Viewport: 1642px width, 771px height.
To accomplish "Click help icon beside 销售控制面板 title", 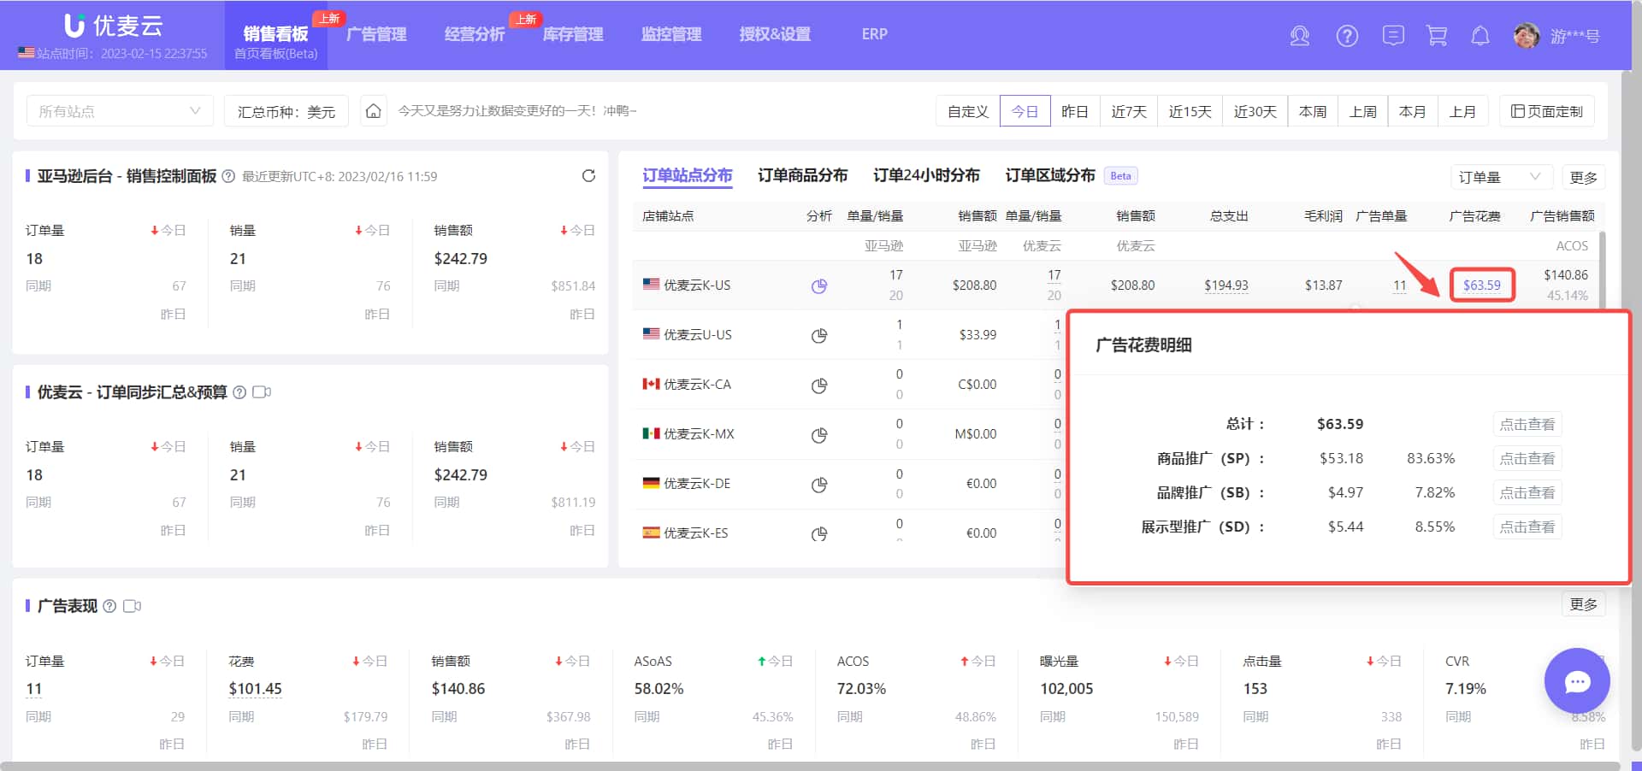I will [228, 176].
